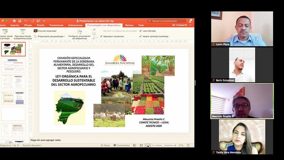Click the zoom in plus button
Screen dimensions: 284x160
pos(175,145)
